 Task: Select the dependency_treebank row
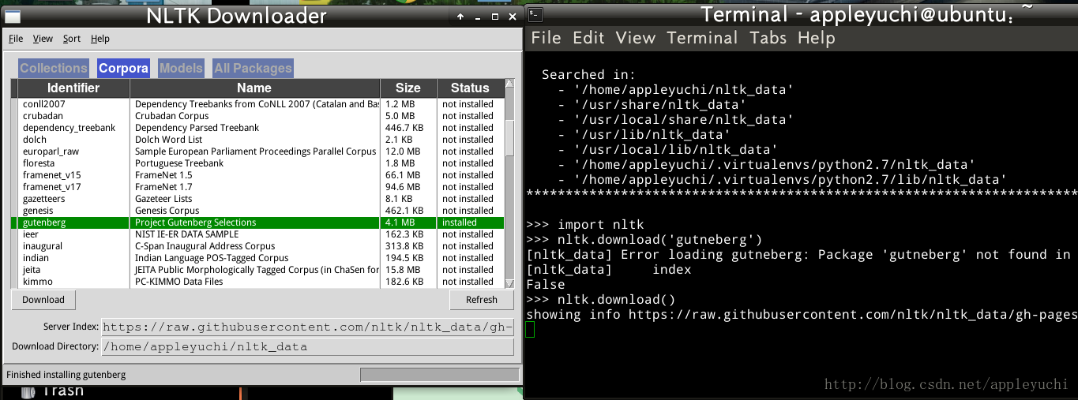pos(257,128)
